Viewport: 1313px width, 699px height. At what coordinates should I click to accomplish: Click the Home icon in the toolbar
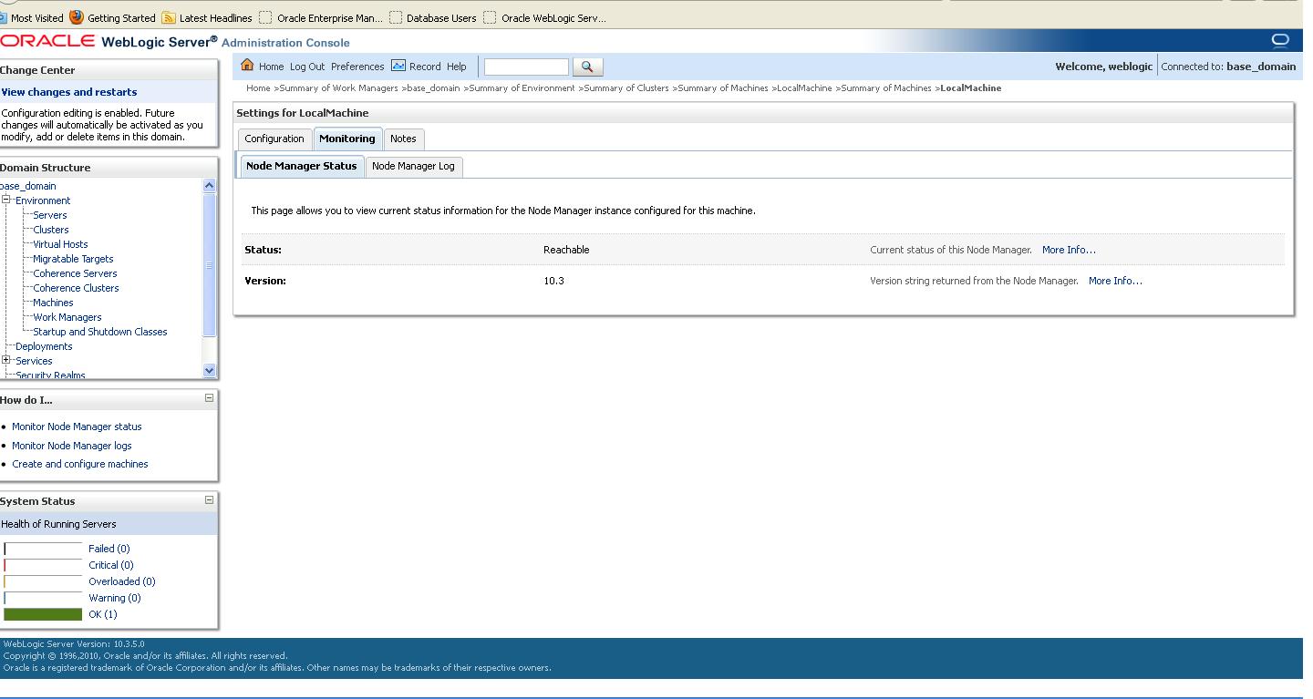[246, 66]
